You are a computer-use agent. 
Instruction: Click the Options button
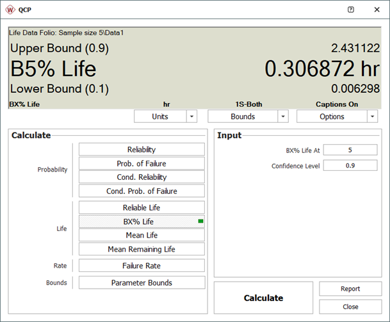click(331, 117)
